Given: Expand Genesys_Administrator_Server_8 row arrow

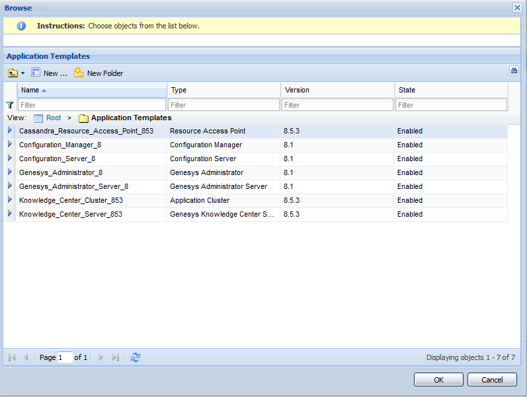Looking at the screenshot, I should [x=10, y=186].
